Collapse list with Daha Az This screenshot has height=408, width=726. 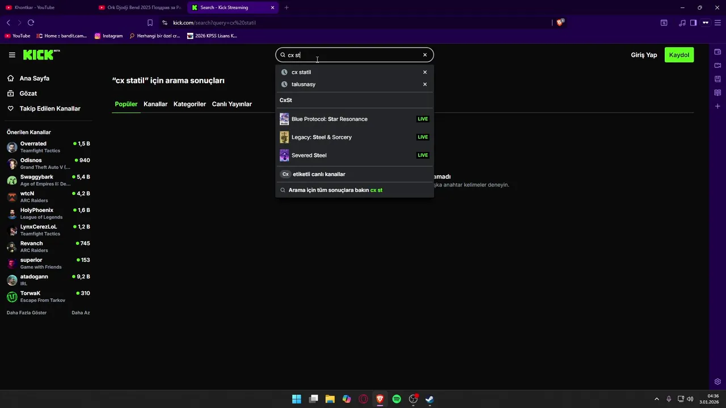(81, 313)
